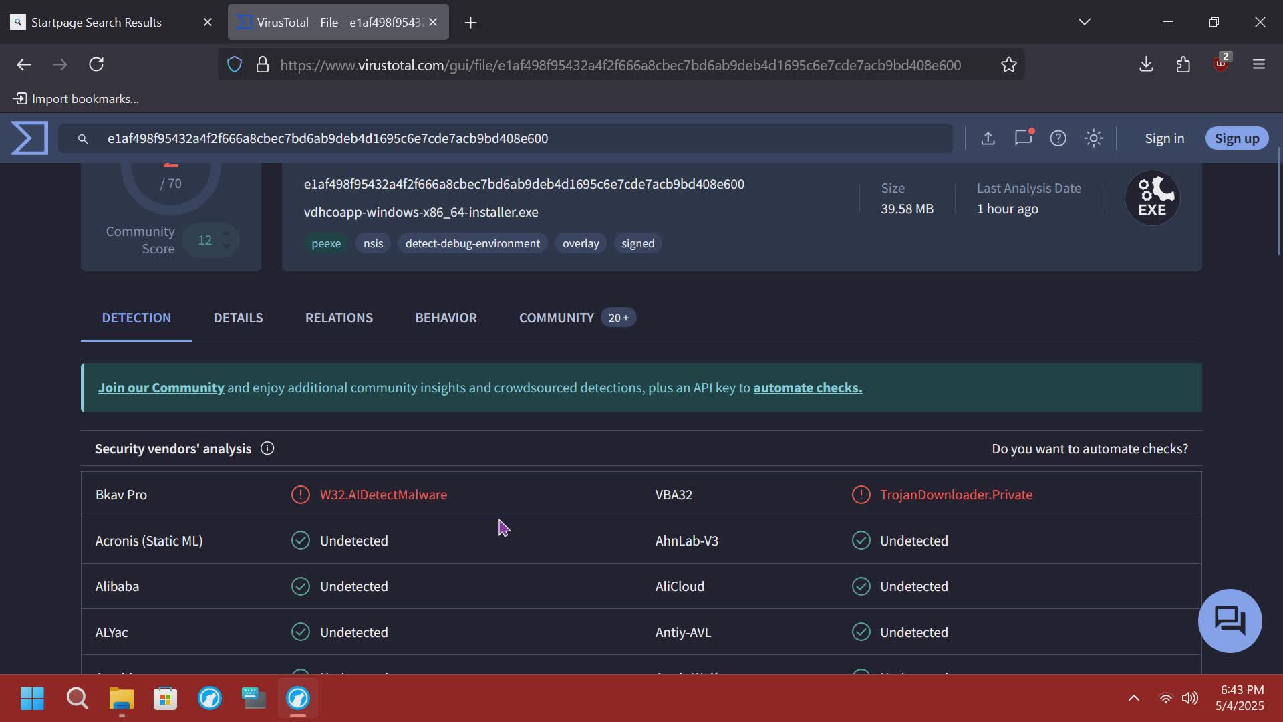Click the tracking protection shield icon
Image resolution: width=1283 pixels, height=722 pixels.
point(235,65)
